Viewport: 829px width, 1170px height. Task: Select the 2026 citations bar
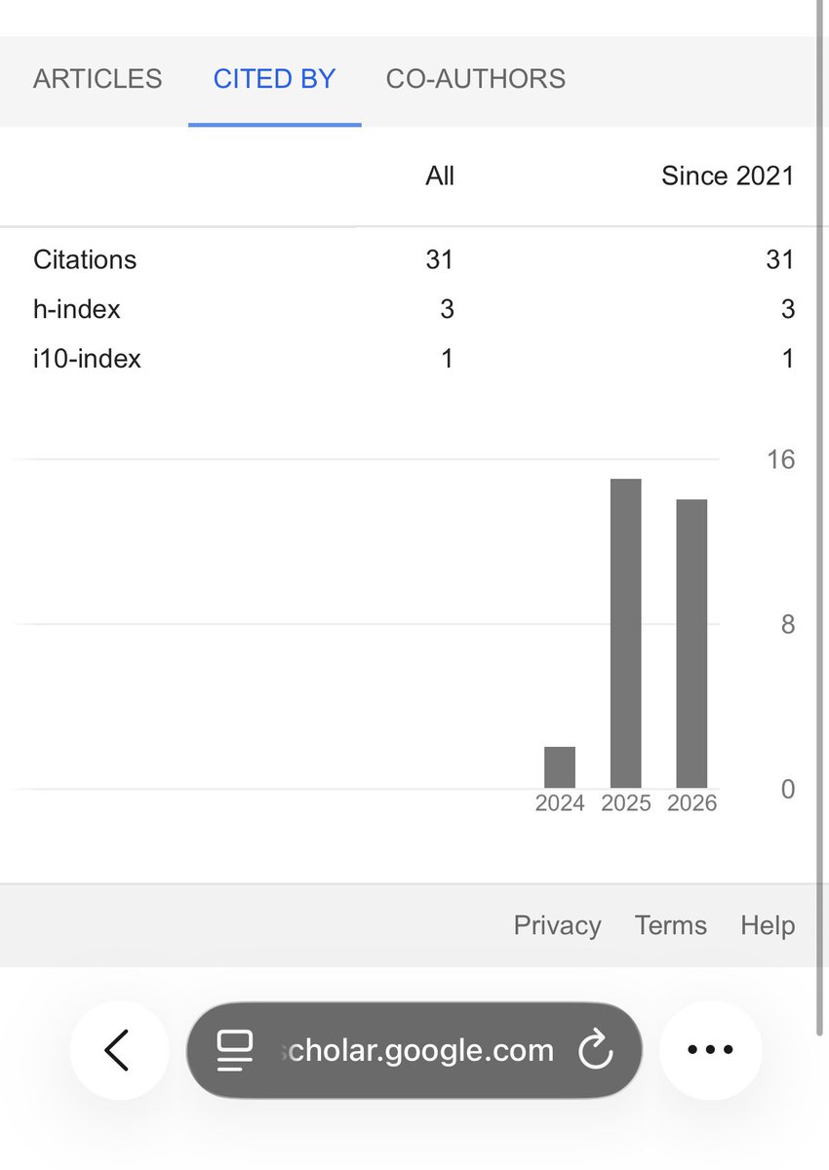pos(691,643)
